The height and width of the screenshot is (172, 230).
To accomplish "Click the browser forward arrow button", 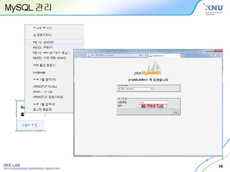I will point(84,55).
